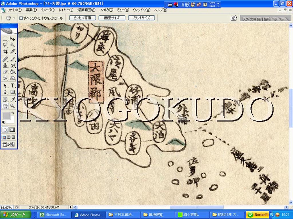293x219 pixels.
Task: Switch to Quick Mask mode
Action: [12, 130]
